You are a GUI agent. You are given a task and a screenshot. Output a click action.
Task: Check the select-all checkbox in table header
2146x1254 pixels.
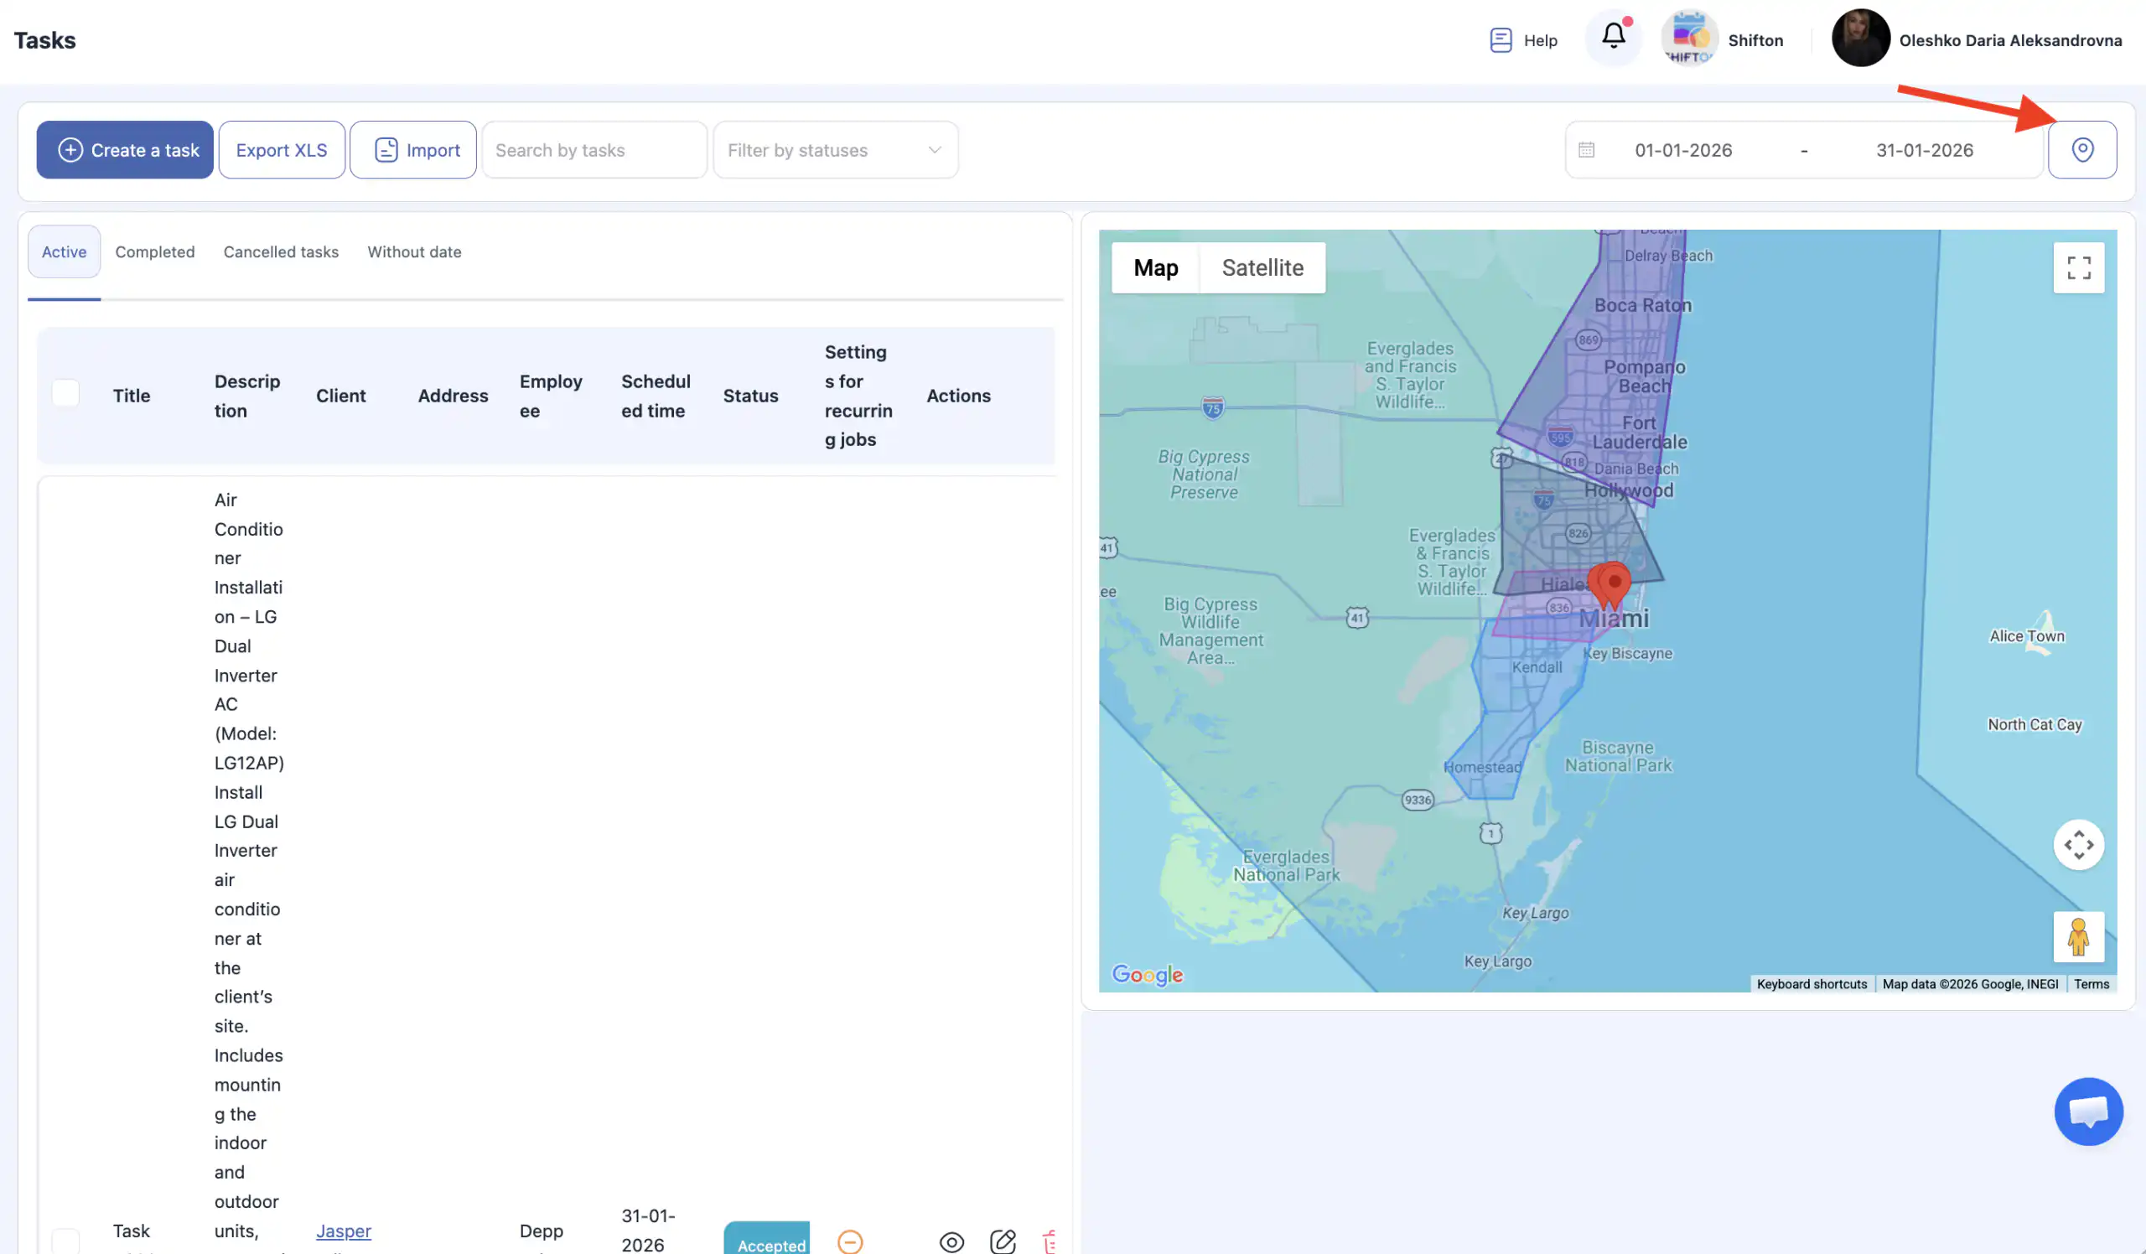pos(65,394)
